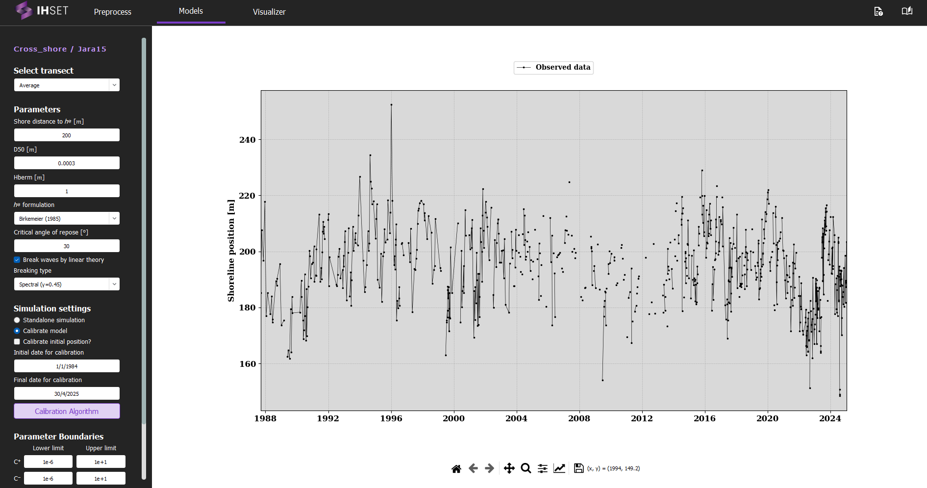
Task: Open the documentation book icon top right
Action: pos(906,11)
